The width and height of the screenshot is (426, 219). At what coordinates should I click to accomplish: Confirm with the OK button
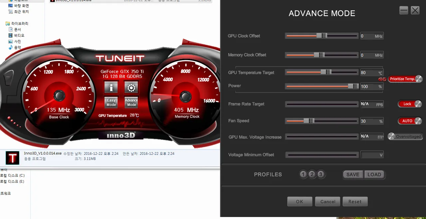tap(300, 201)
